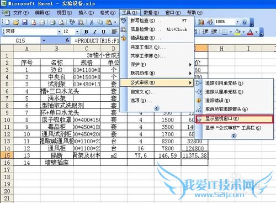Open Print Preview from the toolbar

61,22
